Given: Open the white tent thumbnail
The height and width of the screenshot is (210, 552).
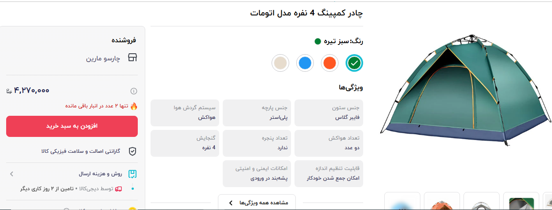Looking at the screenshot, I should pyautogui.click(x=481, y=202).
